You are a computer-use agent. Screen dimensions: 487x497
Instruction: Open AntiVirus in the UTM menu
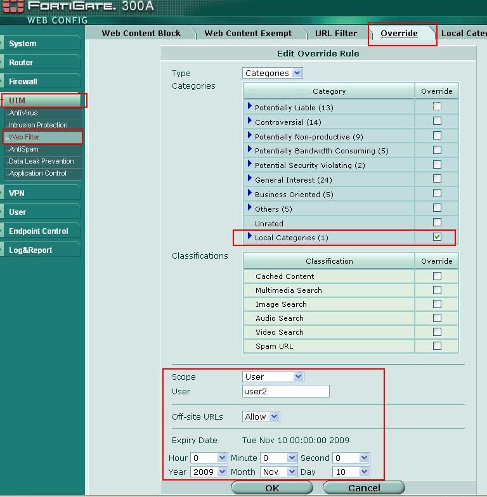[23, 113]
